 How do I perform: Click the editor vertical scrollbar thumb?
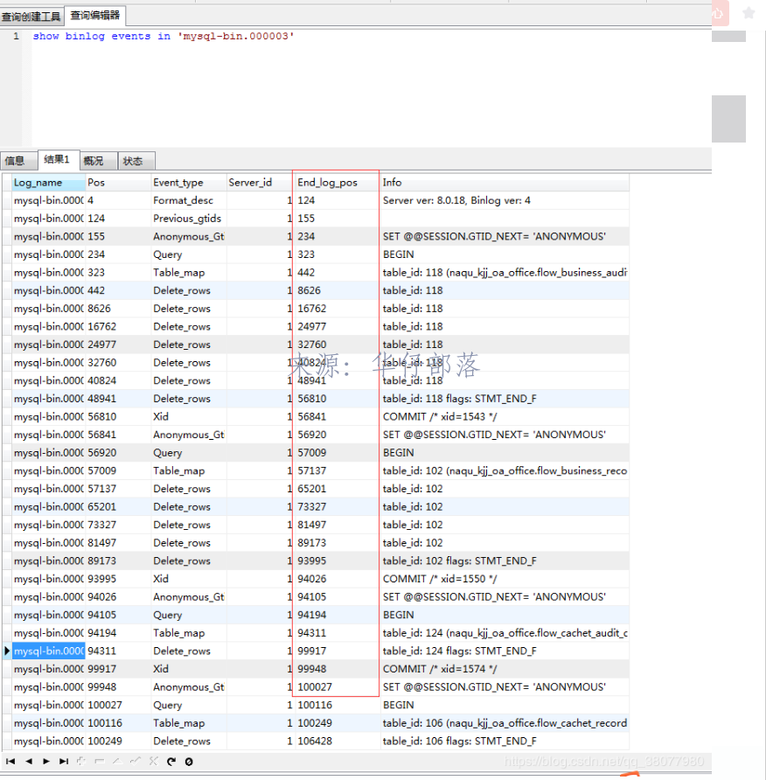728,119
